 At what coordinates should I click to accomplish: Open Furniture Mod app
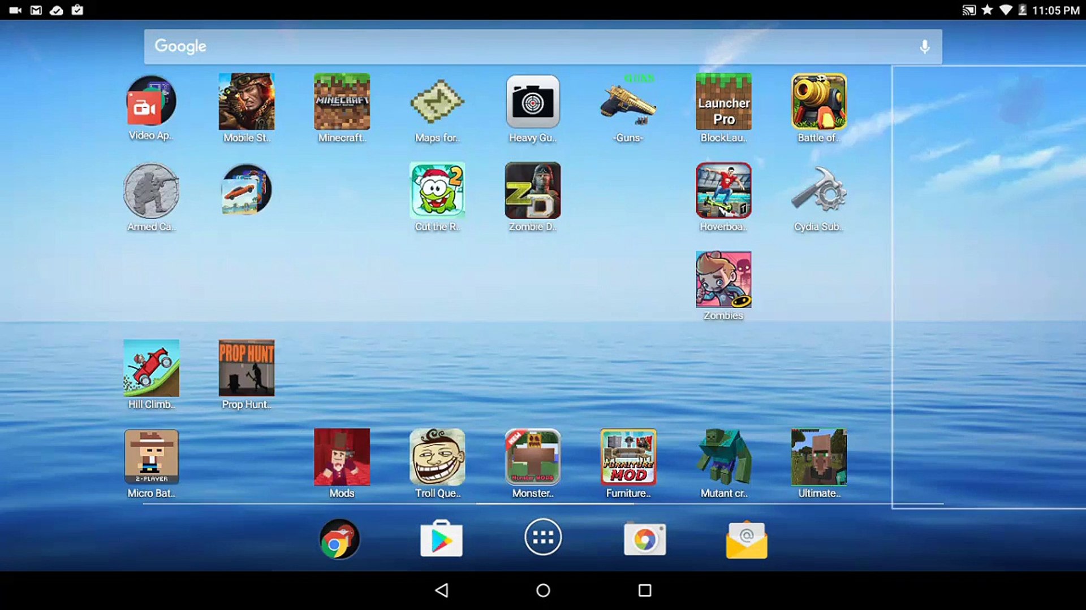(x=628, y=457)
